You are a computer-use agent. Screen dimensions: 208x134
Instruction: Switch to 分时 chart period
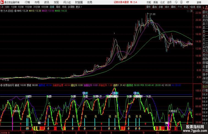click(x=7, y=7)
